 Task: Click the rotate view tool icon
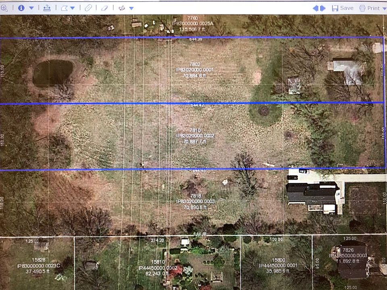point(122,8)
